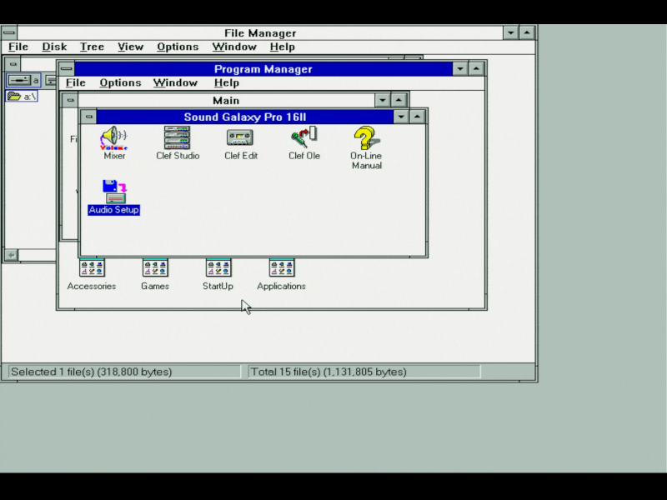
Task: Select drive a icon in File Manager
Action: pyautogui.click(x=23, y=80)
